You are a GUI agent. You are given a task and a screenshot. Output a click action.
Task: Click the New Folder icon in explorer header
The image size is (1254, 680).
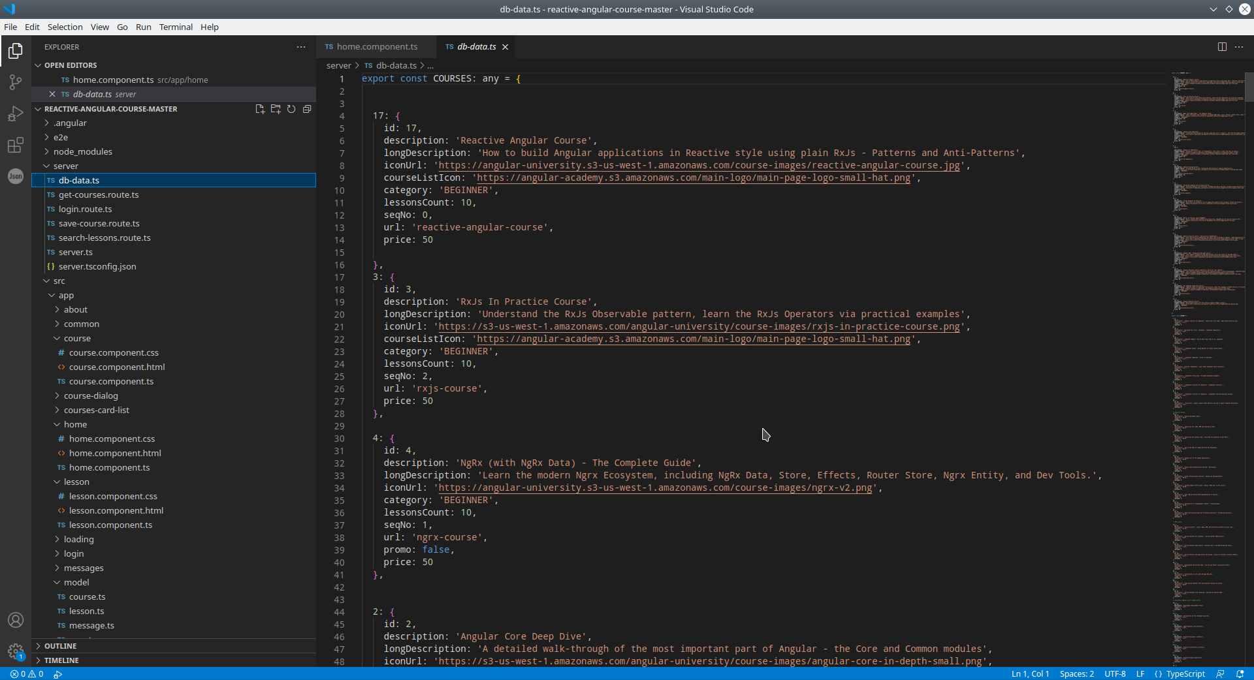point(276,109)
